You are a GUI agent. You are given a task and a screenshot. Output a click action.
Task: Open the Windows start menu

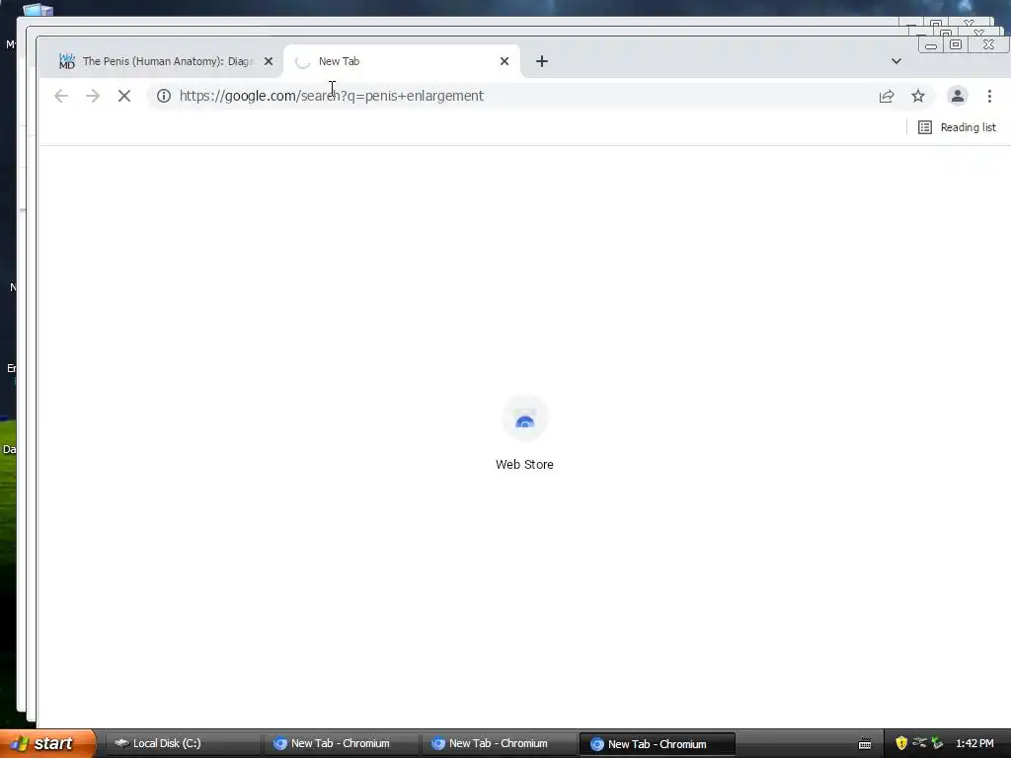pyautogui.click(x=47, y=743)
